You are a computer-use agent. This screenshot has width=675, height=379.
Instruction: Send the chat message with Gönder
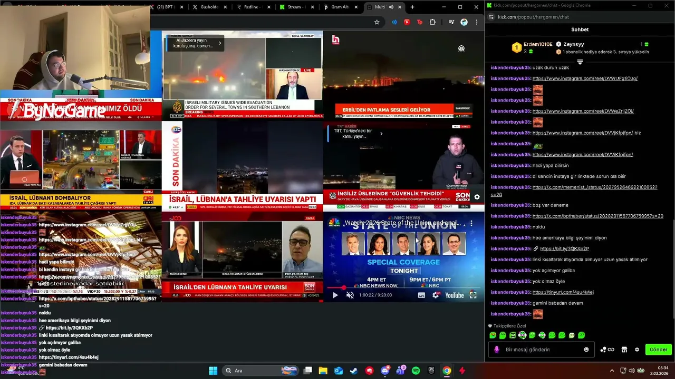(658, 350)
